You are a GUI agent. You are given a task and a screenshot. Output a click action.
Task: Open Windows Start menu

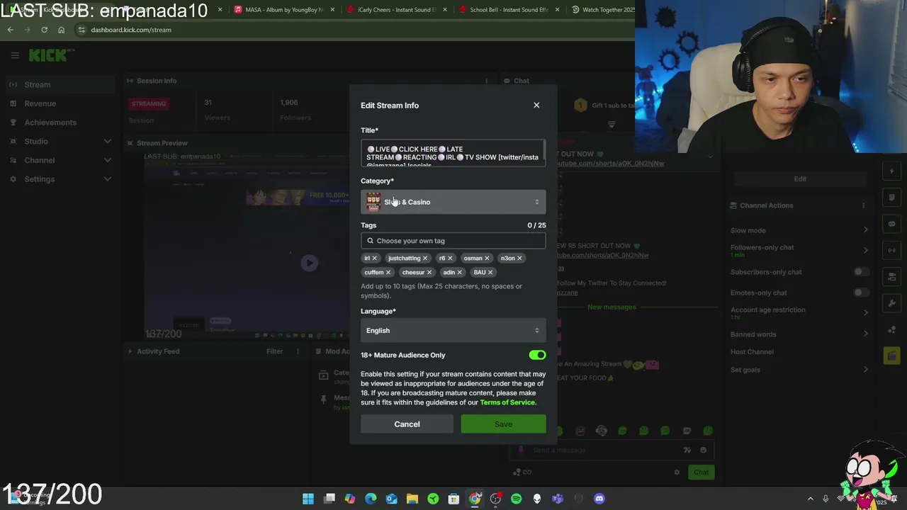[308, 499]
